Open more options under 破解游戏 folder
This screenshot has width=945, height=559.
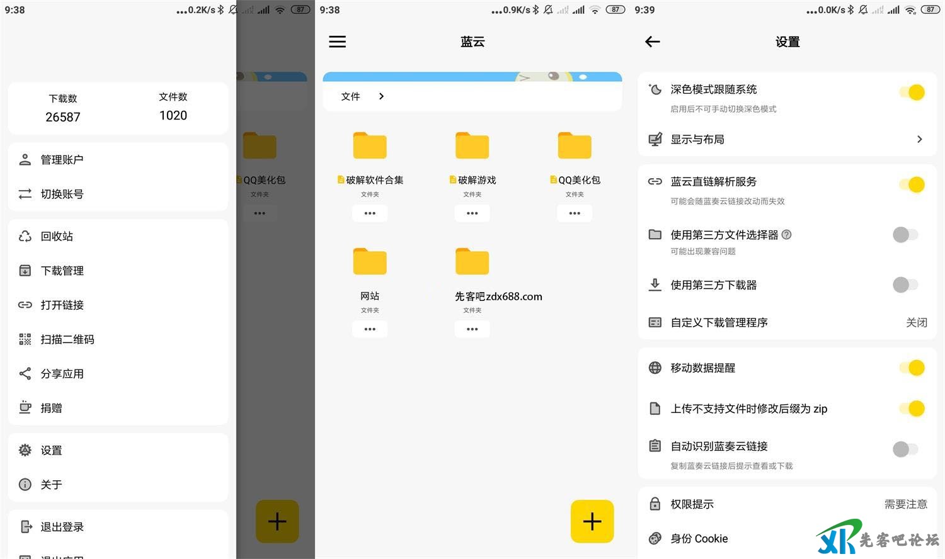tap(472, 213)
